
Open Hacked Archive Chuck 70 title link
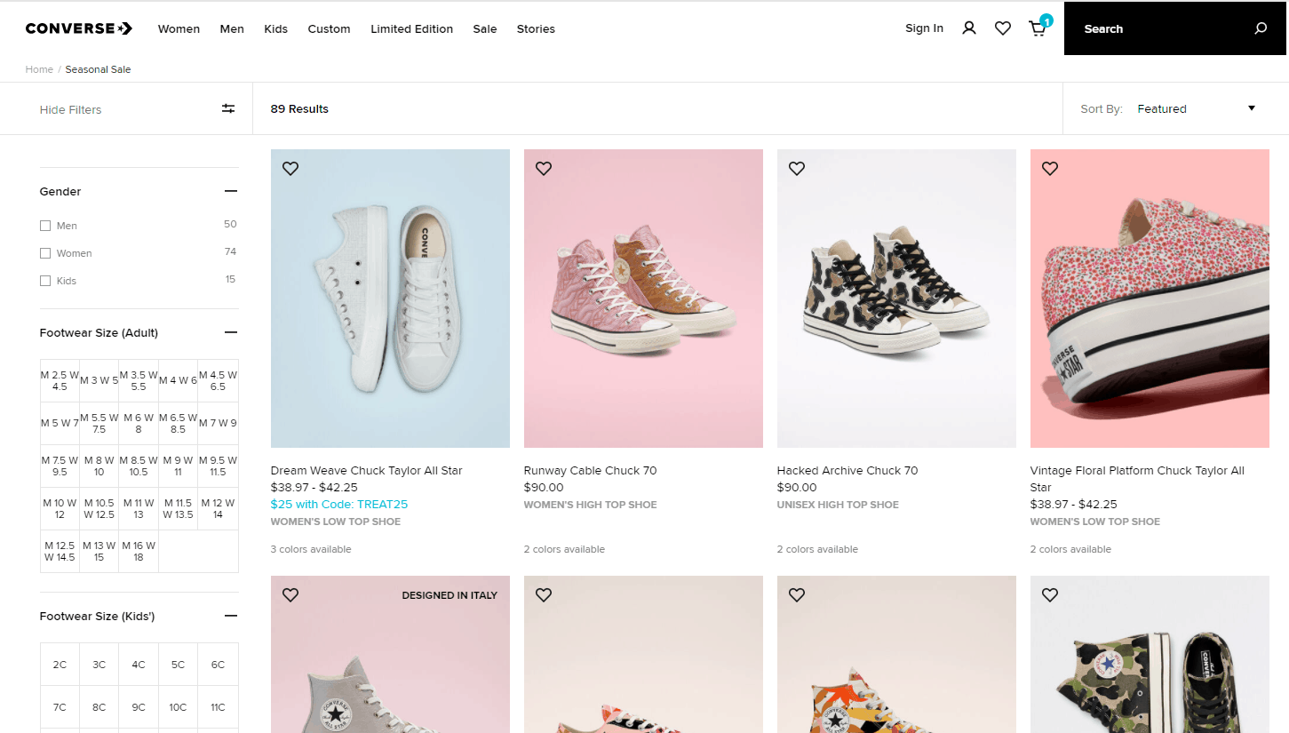pyautogui.click(x=847, y=470)
